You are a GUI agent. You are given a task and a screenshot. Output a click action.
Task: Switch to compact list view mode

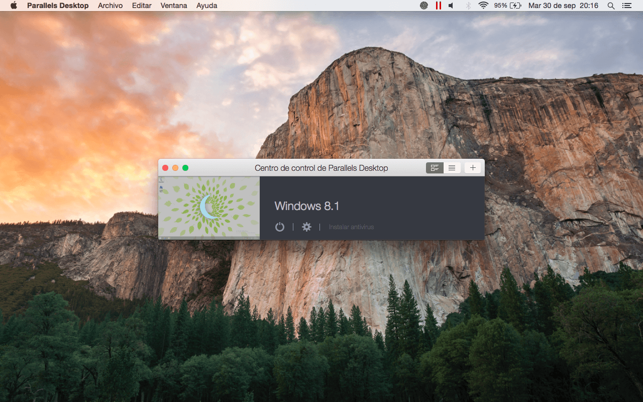tap(452, 168)
